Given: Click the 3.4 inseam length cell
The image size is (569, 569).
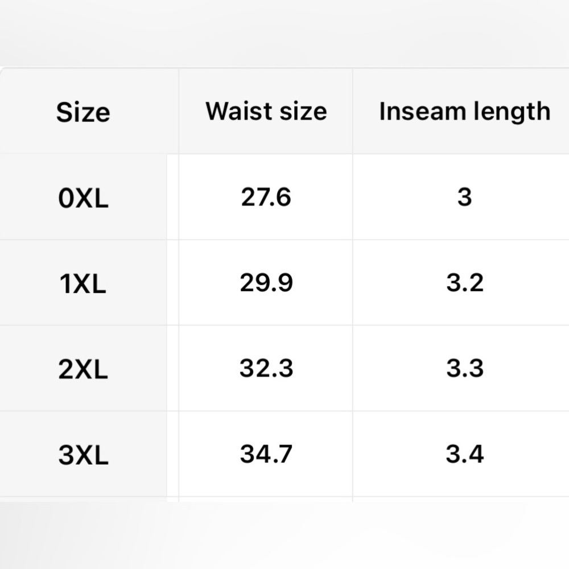Looking at the screenshot, I should 464,454.
